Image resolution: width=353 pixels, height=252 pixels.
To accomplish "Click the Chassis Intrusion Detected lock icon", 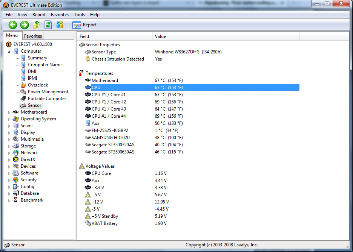I will point(87,59).
